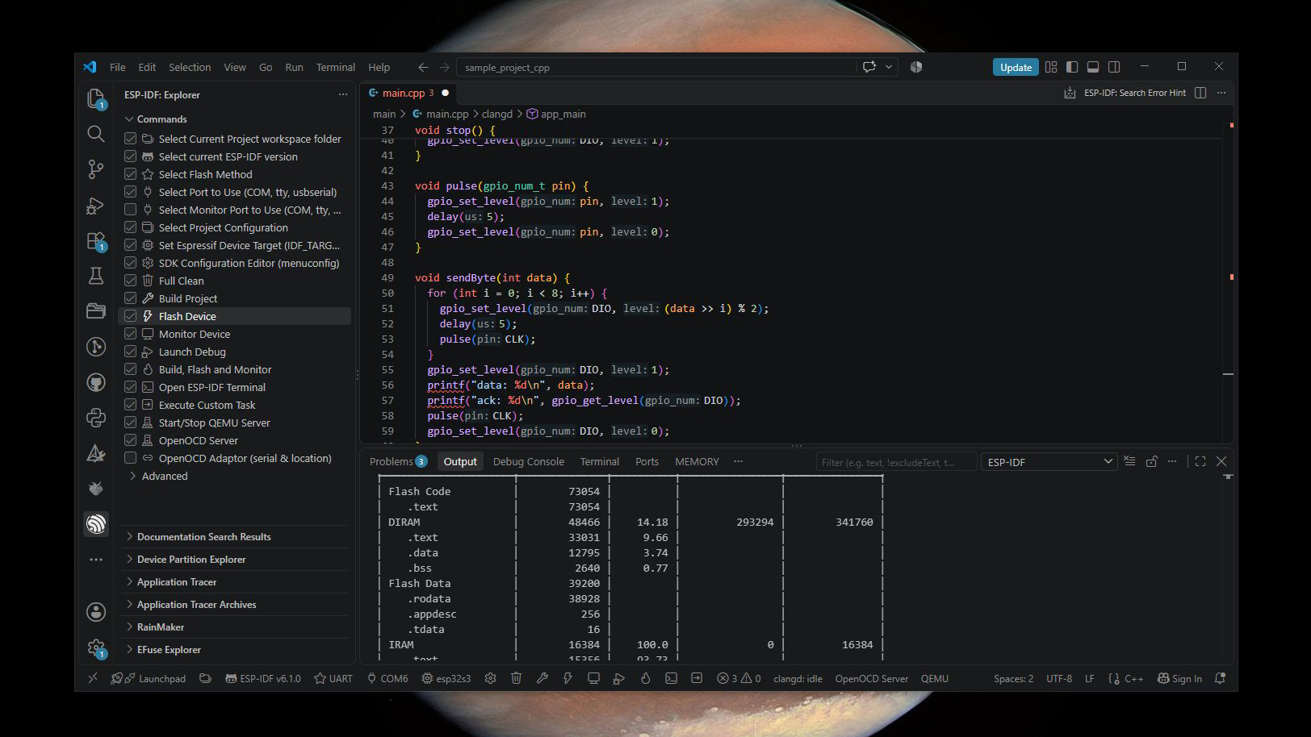Click Sign In in the status bar
Image resolution: width=1311 pixels, height=737 pixels.
[1179, 678]
